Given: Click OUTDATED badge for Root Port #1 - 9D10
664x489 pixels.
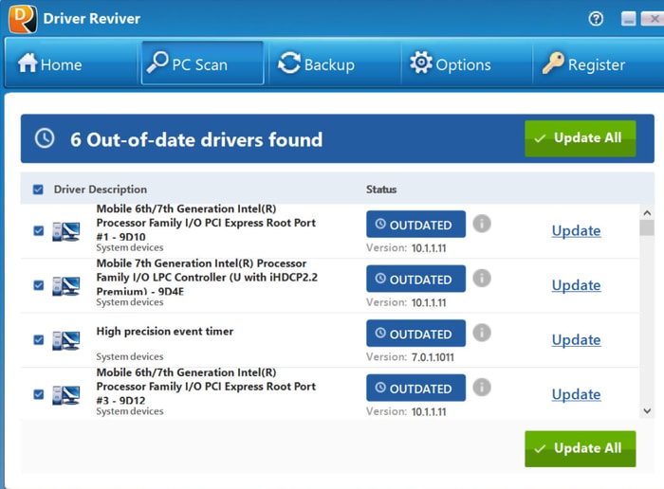Looking at the screenshot, I should pyautogui.click(x=415, y=225).
